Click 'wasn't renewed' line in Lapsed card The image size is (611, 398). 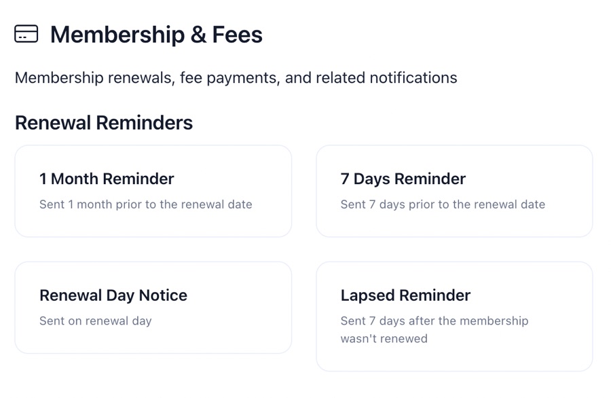click(x=384, y=339)
